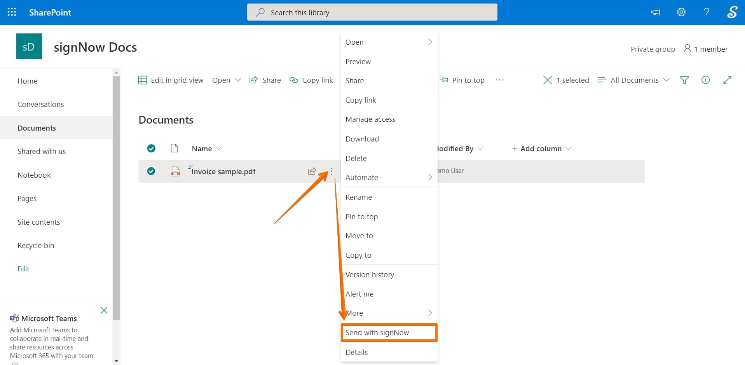Image resolution: width=745 pixels, height=365 pixels.
Task: Choose Copy to from the menu
Action: pos(389,255)
